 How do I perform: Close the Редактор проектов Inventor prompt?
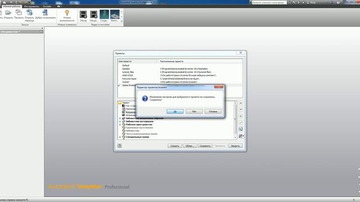pyautogui.click(x=219, y=87)
